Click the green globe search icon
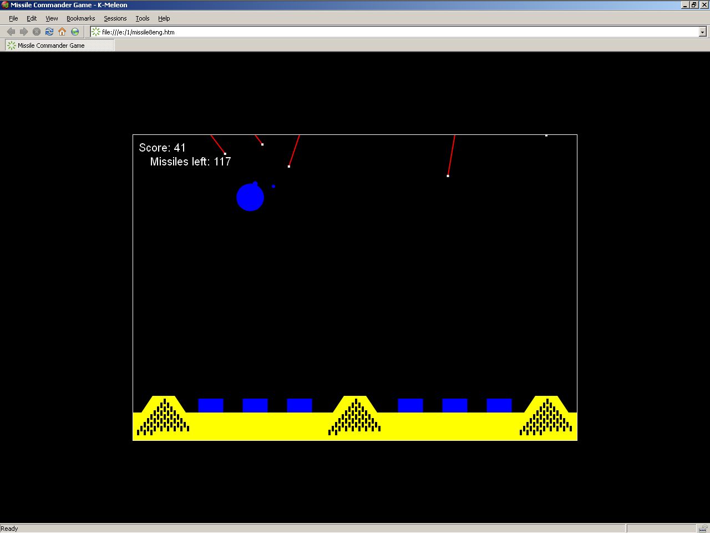Screen dimensions: 710x533 tap(75, 32)
